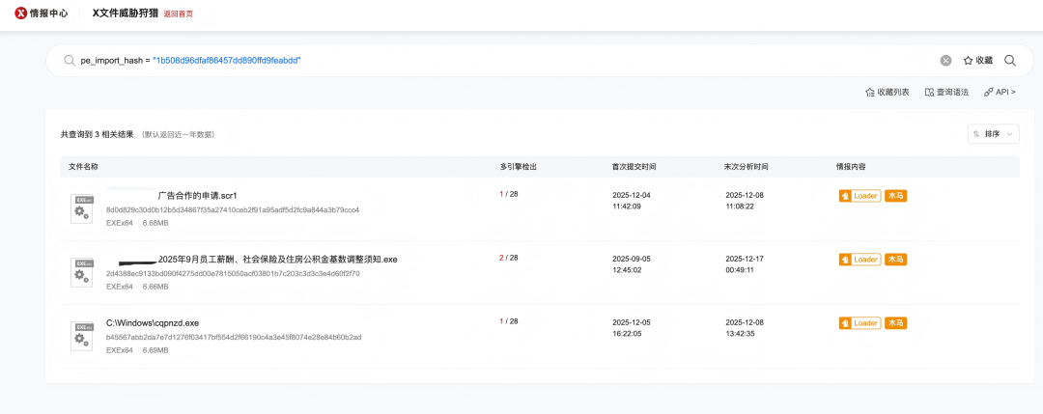
Task: Click Loader tag in 2025年9月员工薪酬 row
Action: pos(860,260)
